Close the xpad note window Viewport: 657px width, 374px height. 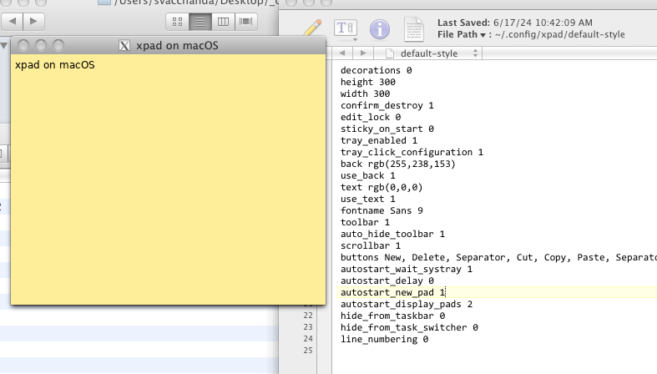[23, 45]
